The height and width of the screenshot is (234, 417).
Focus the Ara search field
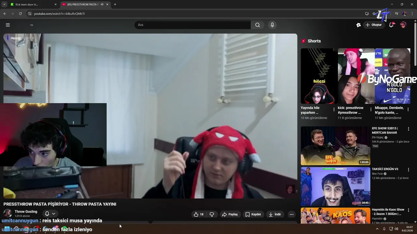click(193, 25)
